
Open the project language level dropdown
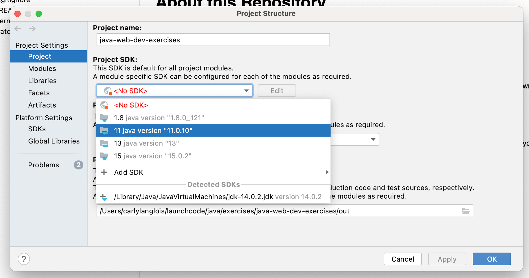(x=373, y=139)
